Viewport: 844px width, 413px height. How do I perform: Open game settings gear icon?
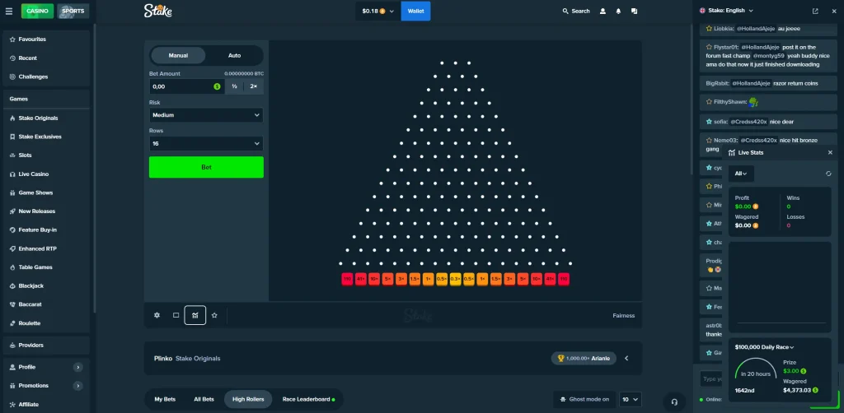point(157,315)
